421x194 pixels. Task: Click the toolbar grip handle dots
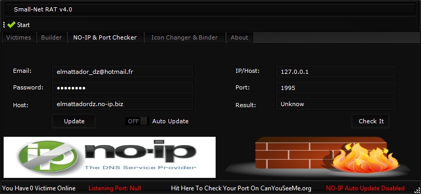click(4, 25)
